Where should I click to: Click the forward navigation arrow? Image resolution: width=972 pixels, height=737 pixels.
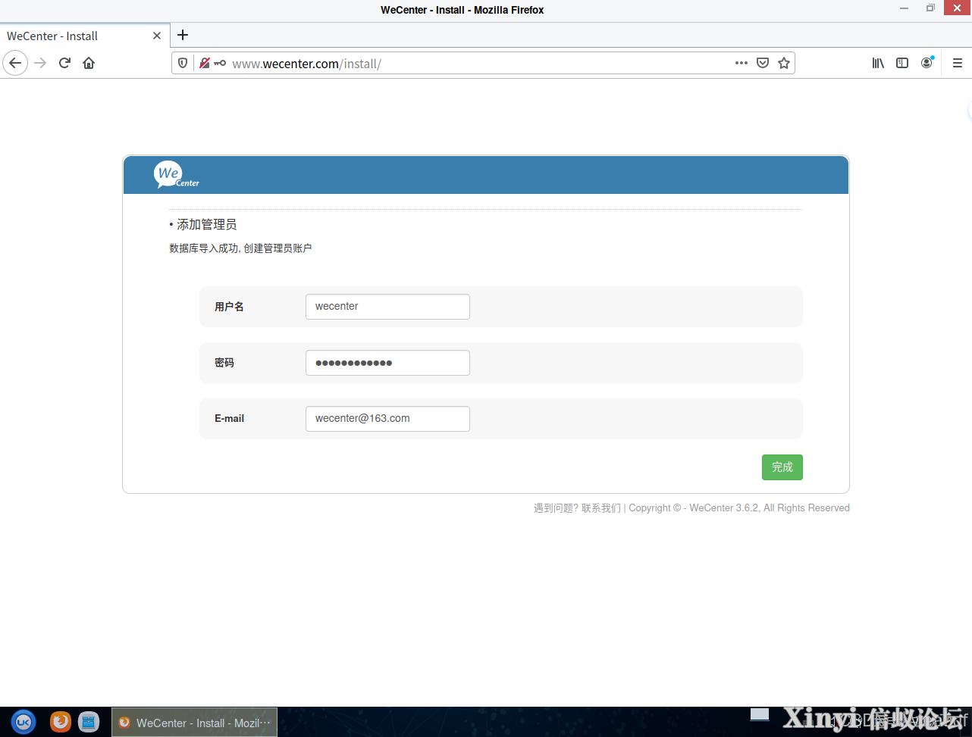tap(41, 63)
